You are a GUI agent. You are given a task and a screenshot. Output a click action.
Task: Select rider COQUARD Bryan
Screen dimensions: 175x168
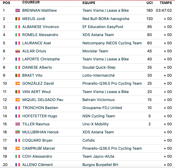pyautogui.click(x=37, y=140)
